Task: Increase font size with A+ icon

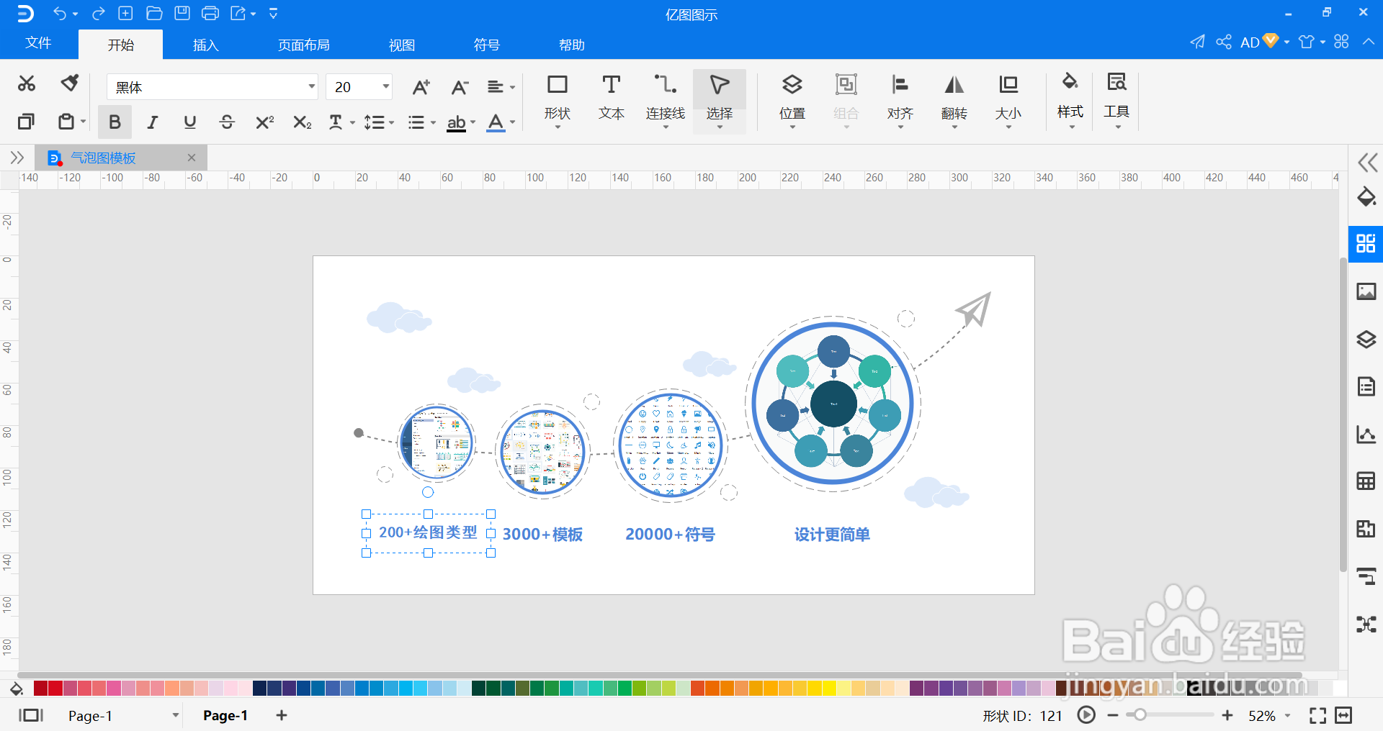Action: click(x=421, y=87)
